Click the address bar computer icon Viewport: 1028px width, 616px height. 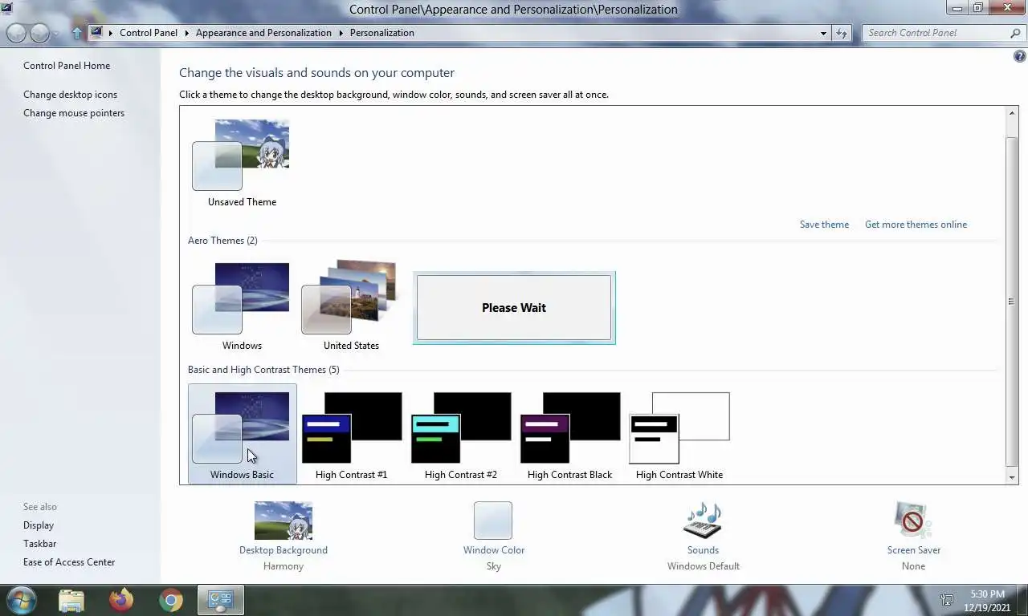click(97, 33)
